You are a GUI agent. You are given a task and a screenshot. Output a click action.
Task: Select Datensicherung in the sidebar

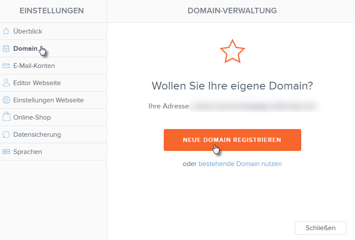(x=53, y=135)
